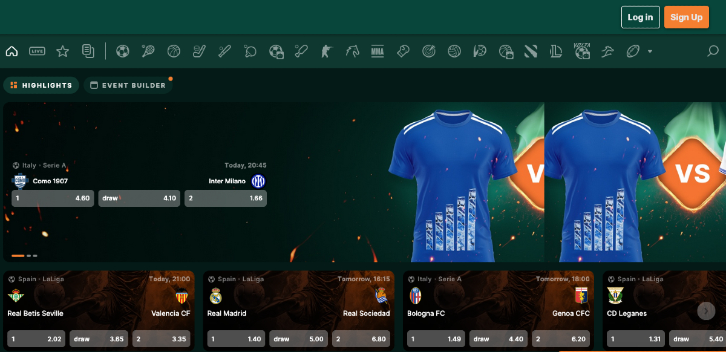Image resolution: width=726 pixels, height=352 pixels.
Task: Pick CD Leganes at 1.31
Action: [636, 339]
